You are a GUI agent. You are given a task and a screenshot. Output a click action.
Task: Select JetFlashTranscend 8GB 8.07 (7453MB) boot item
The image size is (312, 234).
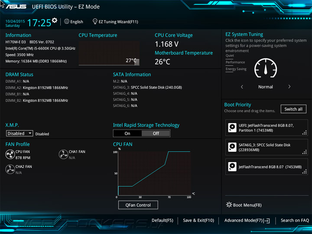point(266,167)
